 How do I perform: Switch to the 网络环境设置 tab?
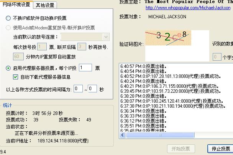[x=16, y=5]
